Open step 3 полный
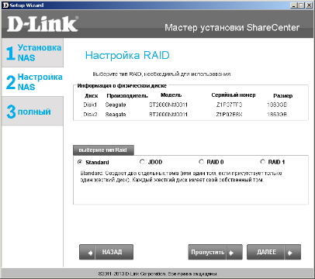The image size is (315, 279). [x=33, y=111]
